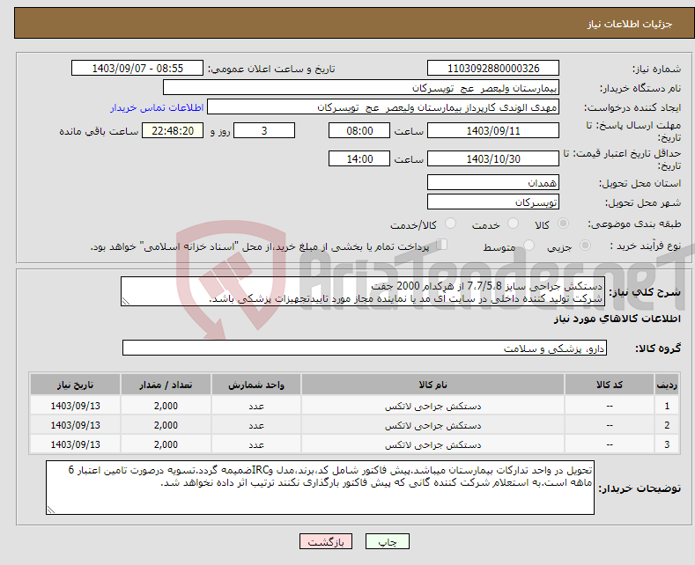Click the response deadline date 1403/09/11

coord(493,130)
